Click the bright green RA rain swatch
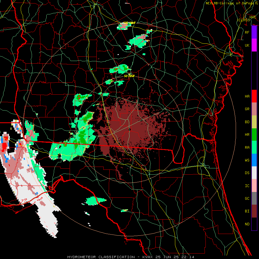This screenshot has height=259, width=259. (x=254, y=147)
